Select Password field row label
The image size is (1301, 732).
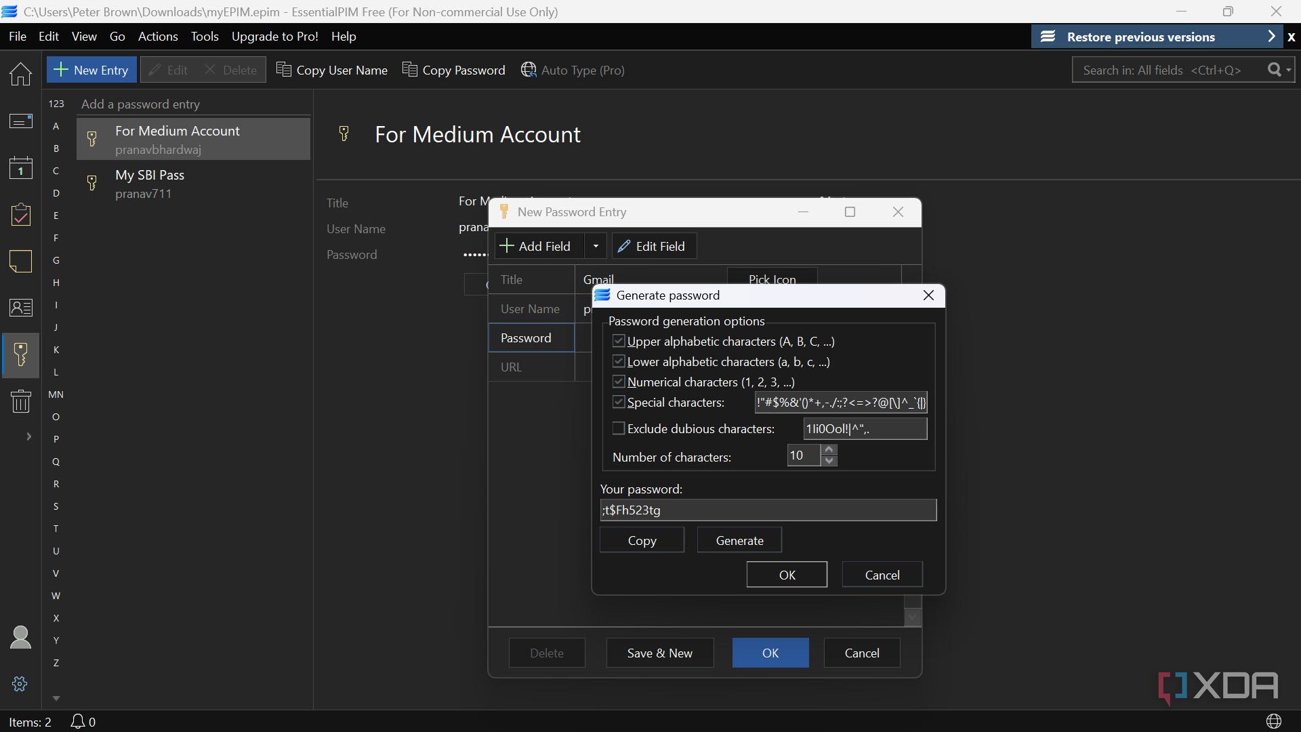(x=531, y=338)
